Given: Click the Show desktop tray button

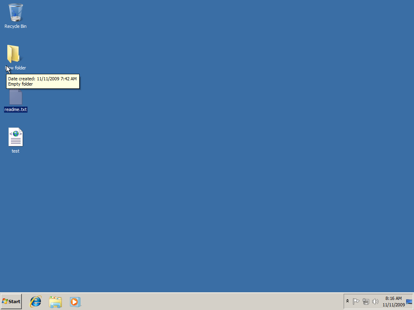Looking at the screenshot, I should 409,302.
